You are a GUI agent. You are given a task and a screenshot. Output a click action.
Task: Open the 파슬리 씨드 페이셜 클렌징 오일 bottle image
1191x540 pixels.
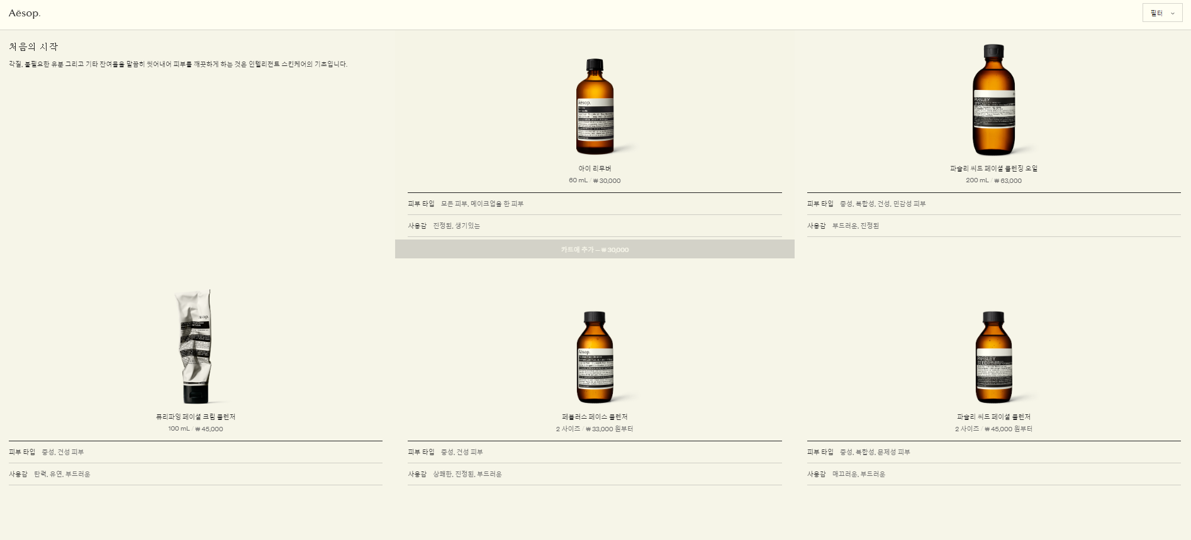(993, 99)
